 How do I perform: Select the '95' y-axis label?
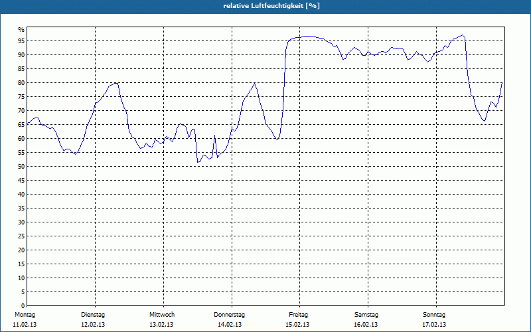coord(21,41)
